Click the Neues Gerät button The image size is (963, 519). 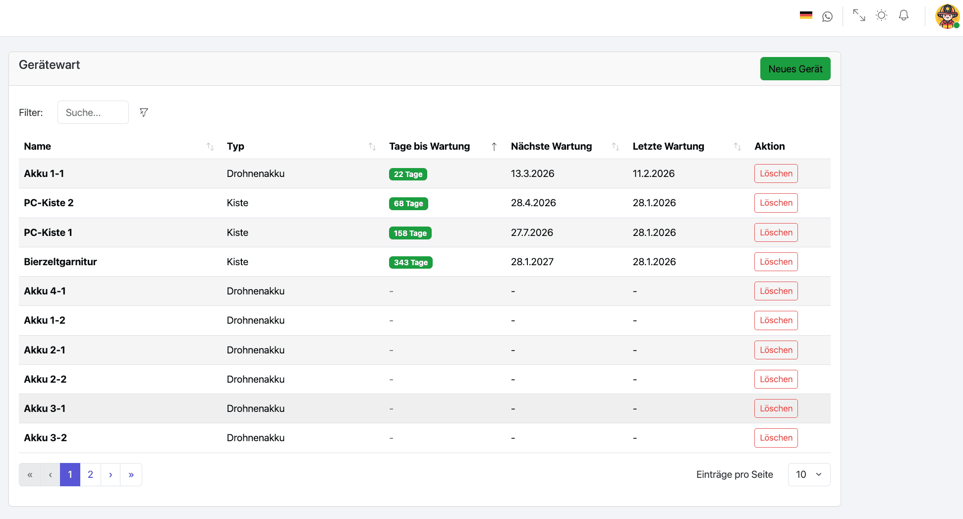795,69
